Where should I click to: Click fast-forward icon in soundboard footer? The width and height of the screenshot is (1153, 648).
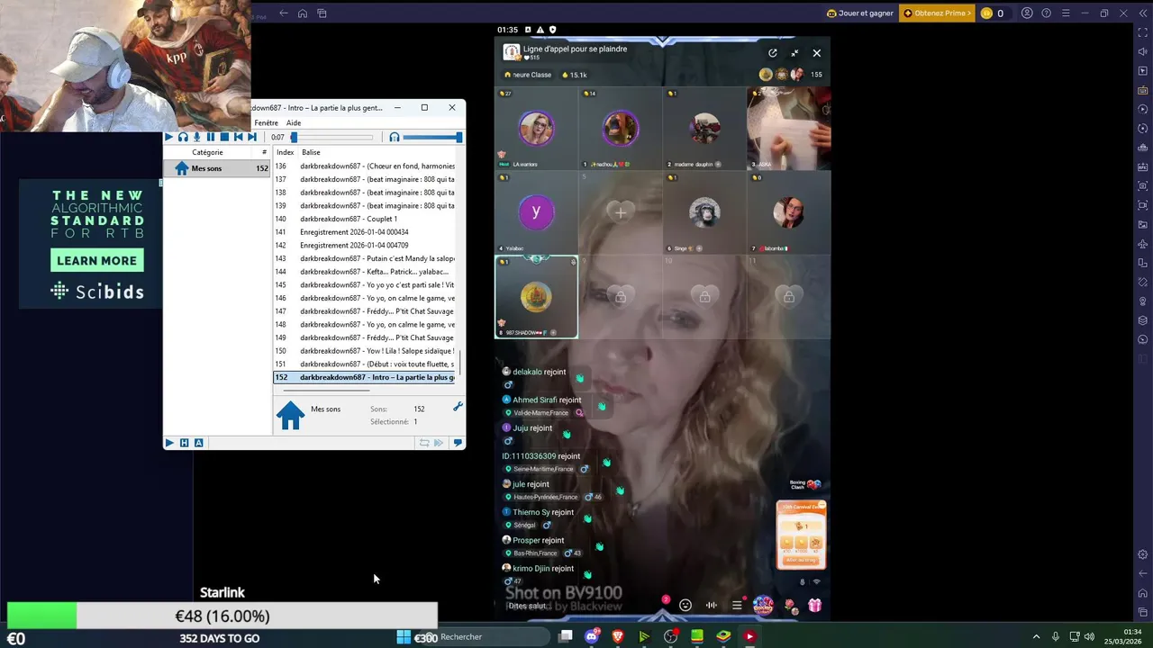[x=439, y=443]
